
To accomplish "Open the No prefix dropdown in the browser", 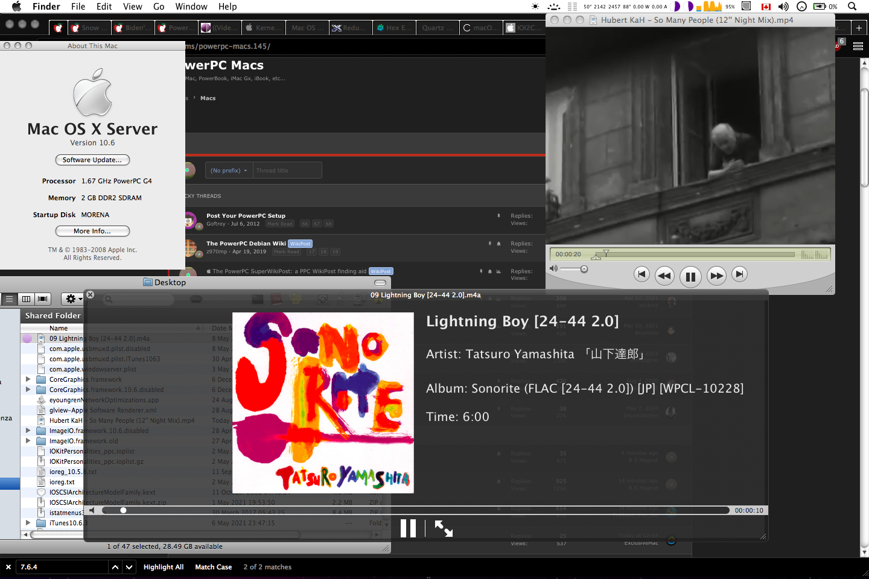I will pyautogui.click(x=229, y=171).
